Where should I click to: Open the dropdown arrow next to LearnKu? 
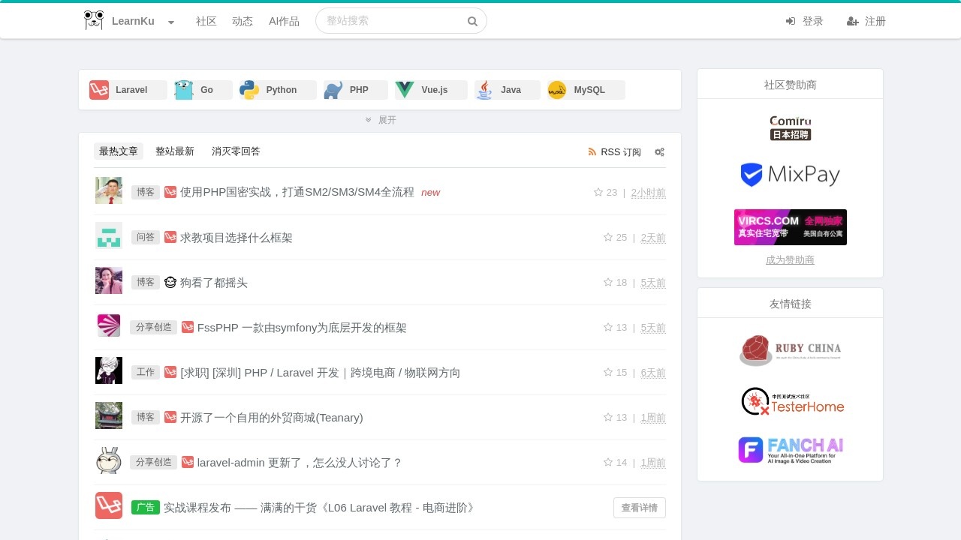(x=170, y=23)
